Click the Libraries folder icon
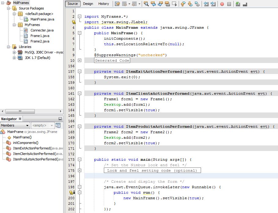This screenshot has height=213, width=278. 14,47
